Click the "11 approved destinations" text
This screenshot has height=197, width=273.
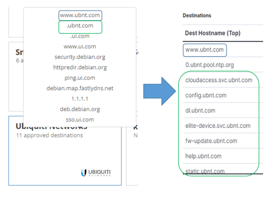(x=49, y=135)
